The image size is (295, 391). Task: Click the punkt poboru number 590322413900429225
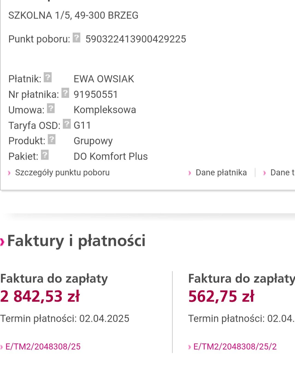pyautogui.click(x=136, y=39)
